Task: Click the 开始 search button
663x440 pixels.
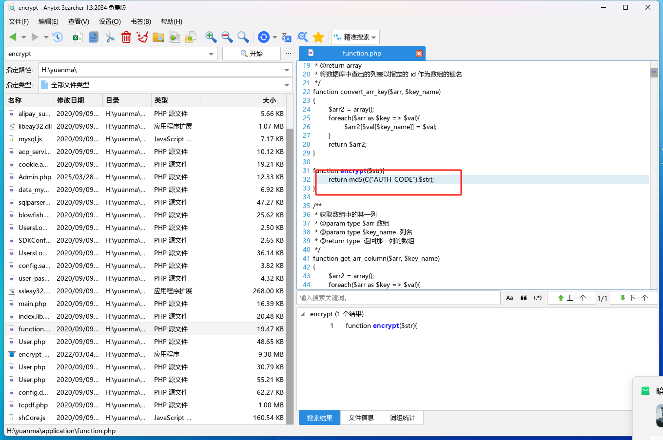Action: [x=252, y=54]
